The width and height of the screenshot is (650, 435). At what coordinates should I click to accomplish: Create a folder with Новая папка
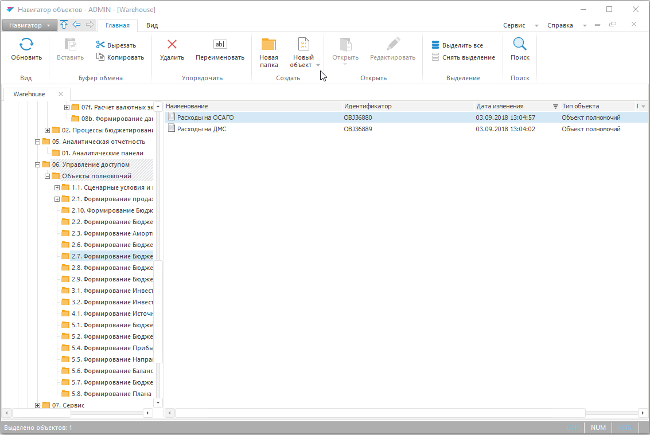[x=268, y=52]
